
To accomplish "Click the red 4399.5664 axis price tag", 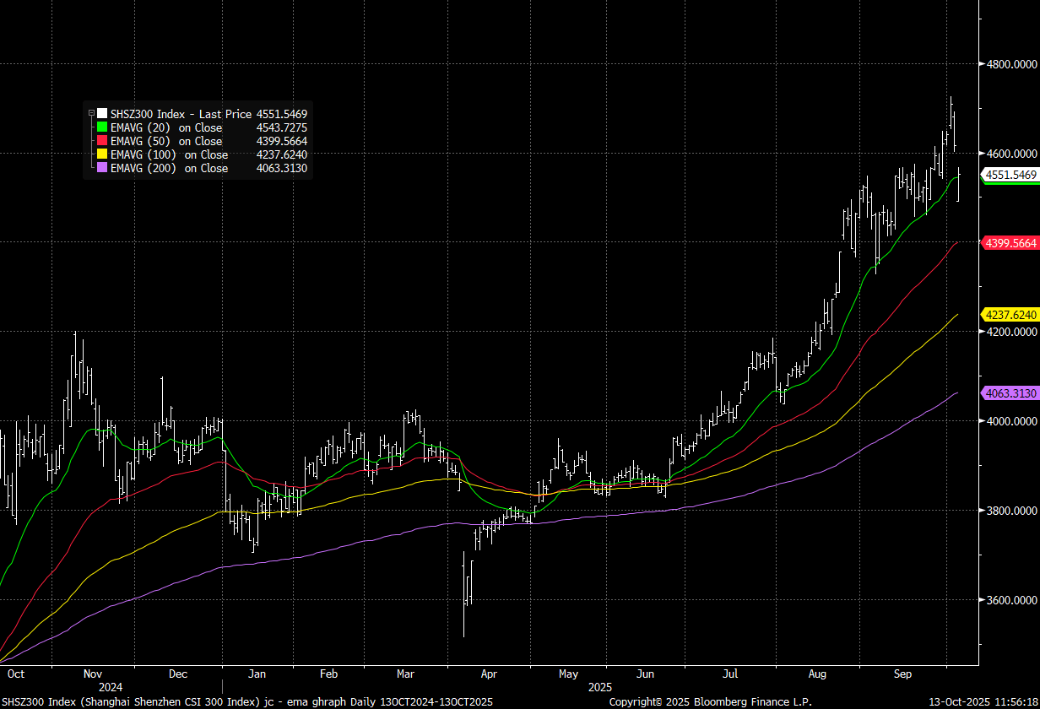I will tap(1010, 243).
